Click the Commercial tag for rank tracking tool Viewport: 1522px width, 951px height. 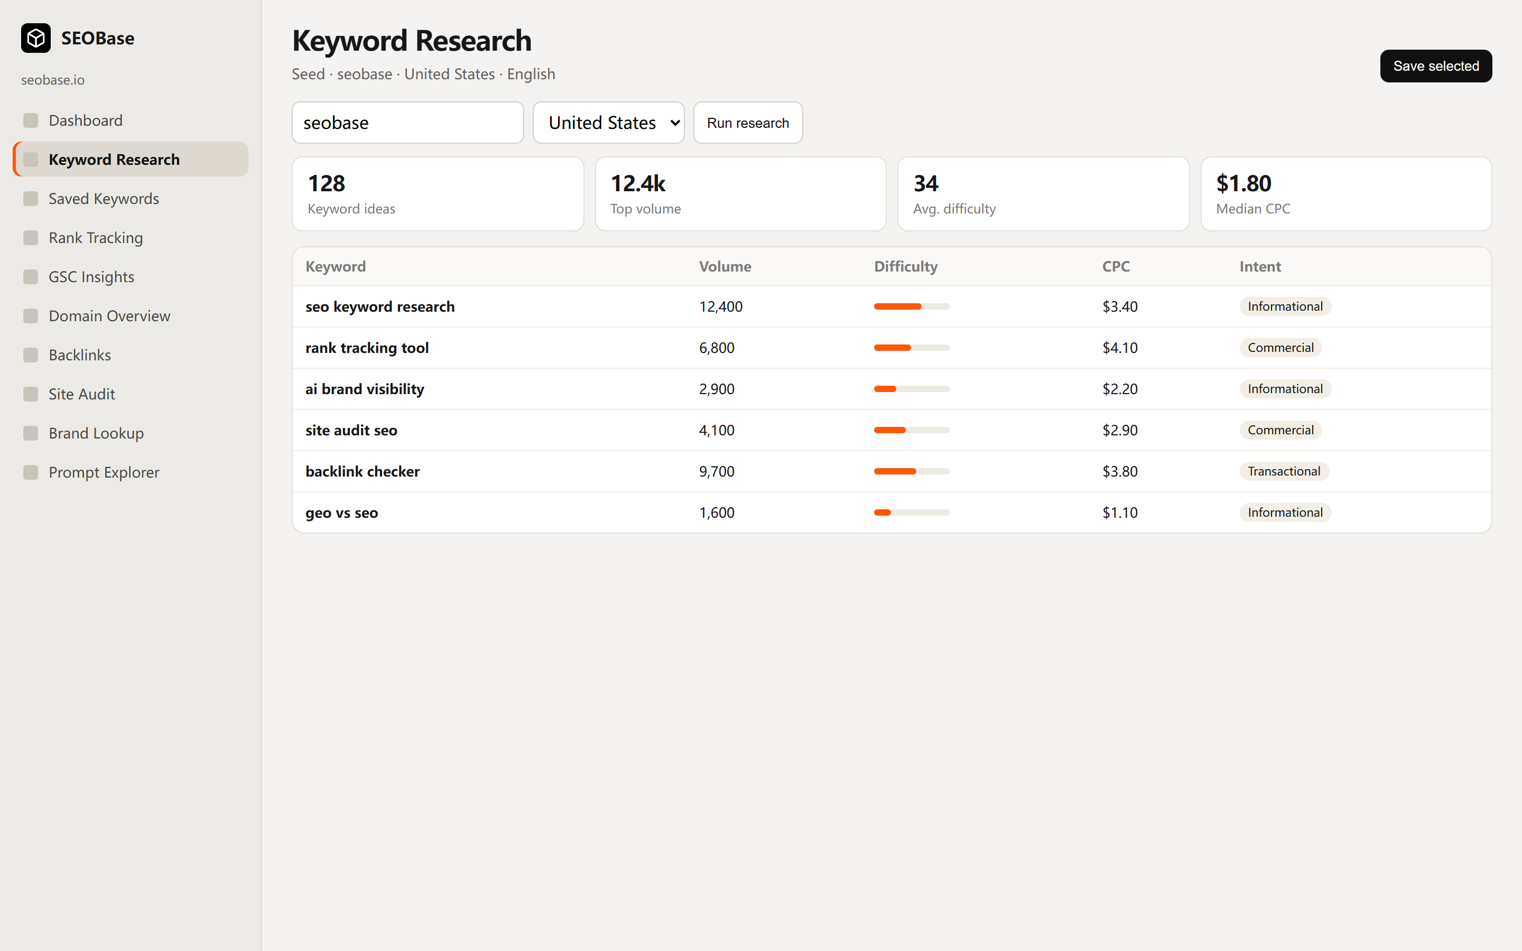1280,348
